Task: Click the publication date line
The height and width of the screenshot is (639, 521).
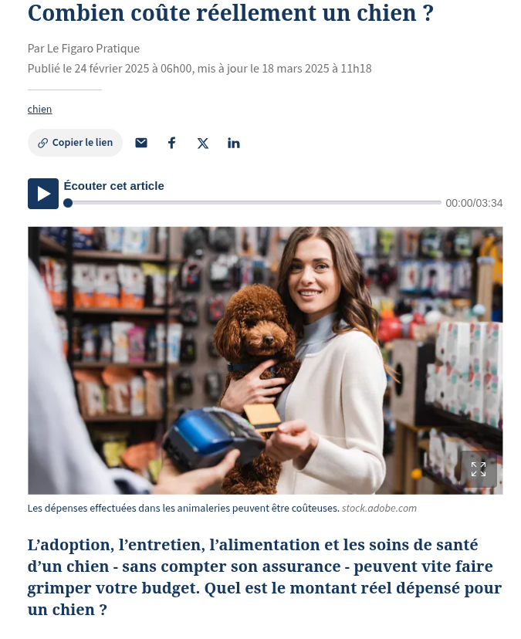Action: coord(200,69)
